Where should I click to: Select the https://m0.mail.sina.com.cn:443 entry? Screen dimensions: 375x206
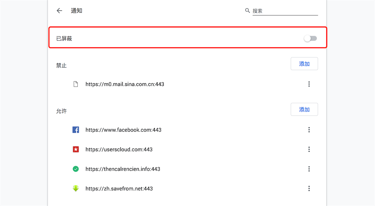tap(125, 84)
